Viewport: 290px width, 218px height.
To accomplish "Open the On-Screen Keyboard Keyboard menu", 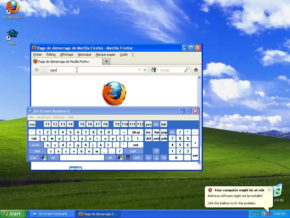I will 43,117.
